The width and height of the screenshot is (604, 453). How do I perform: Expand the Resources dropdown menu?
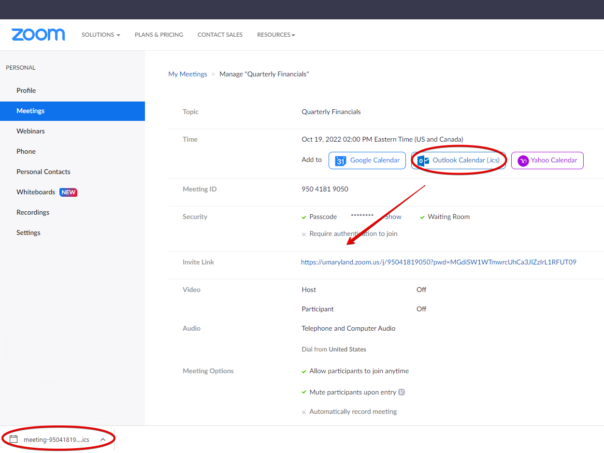click(x=276, y=35)
